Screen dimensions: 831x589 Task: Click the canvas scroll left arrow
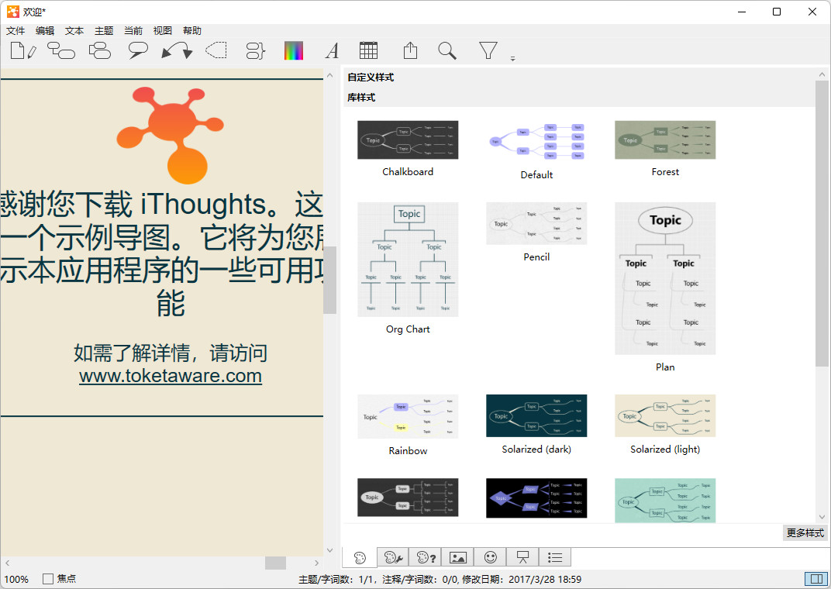pos(8,563)
